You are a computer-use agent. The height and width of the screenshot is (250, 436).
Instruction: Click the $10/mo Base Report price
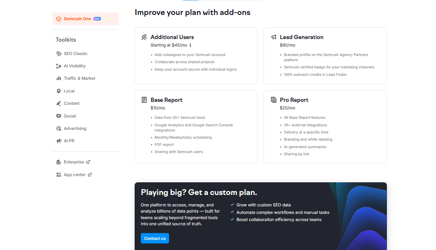coord(158,108)
